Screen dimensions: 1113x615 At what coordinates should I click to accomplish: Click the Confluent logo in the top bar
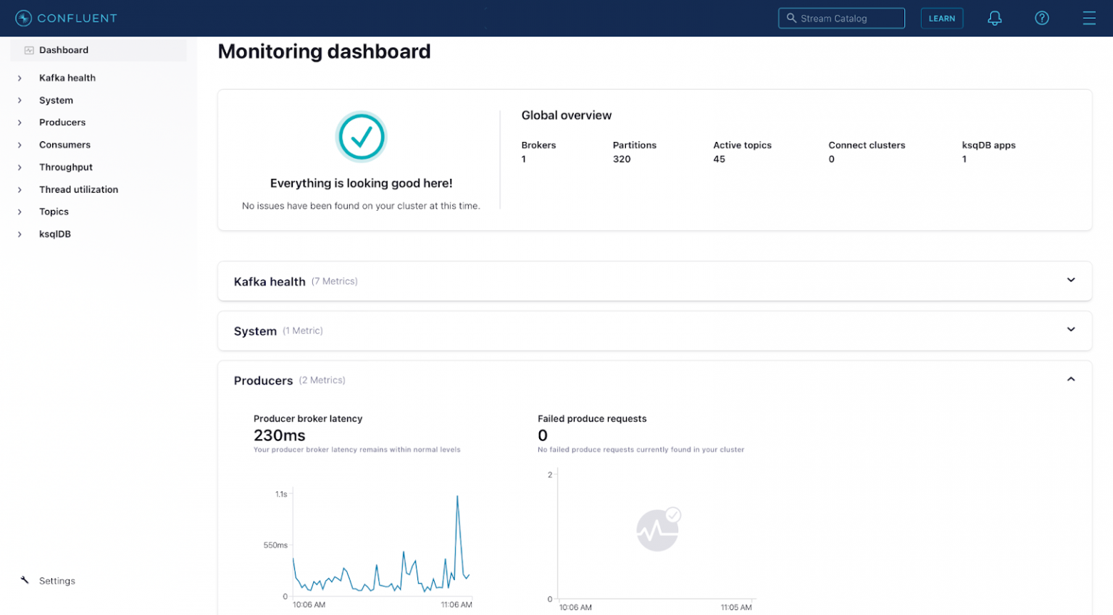[x=66, y=18]
